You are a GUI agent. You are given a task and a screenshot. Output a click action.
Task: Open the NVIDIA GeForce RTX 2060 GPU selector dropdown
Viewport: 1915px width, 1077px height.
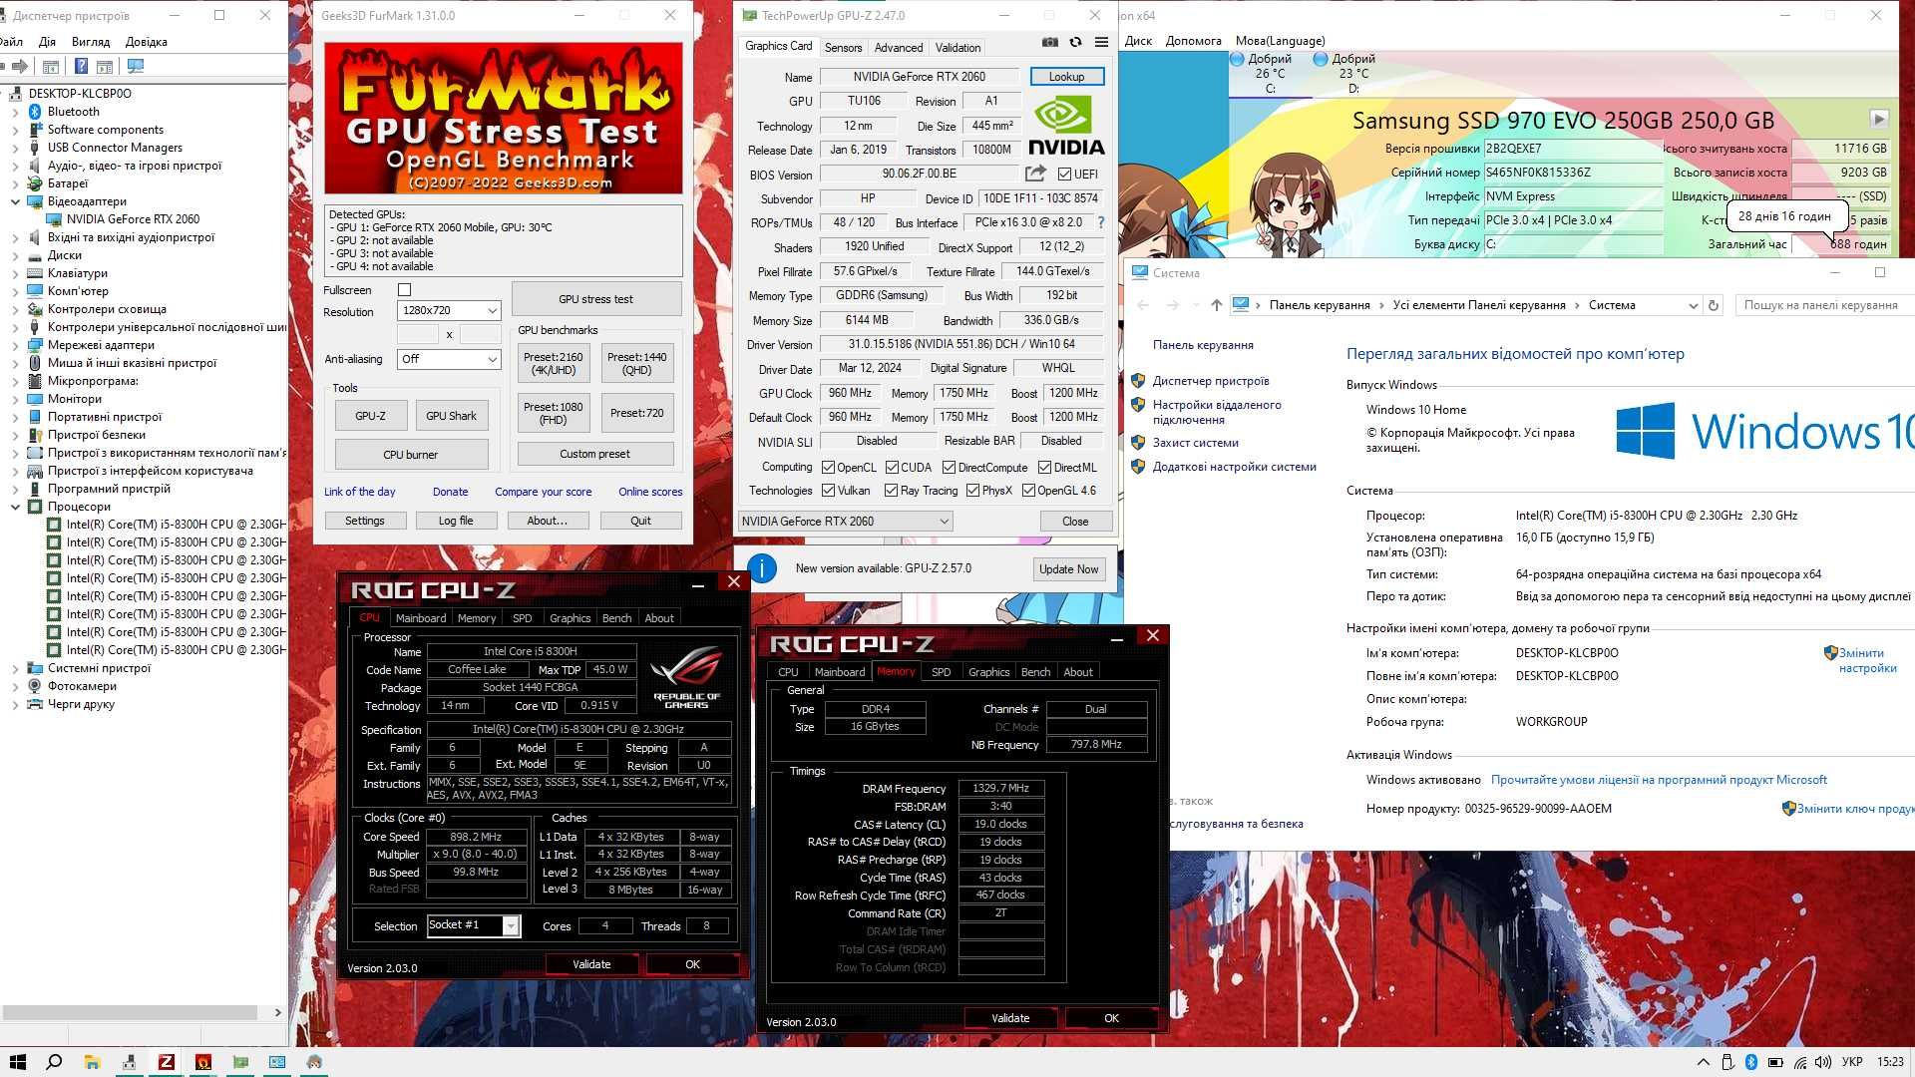845,521
